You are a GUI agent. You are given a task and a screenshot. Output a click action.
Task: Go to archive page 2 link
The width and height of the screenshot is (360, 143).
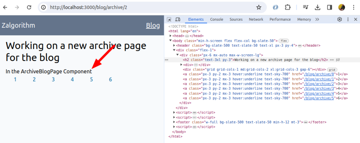pos(34,80)
